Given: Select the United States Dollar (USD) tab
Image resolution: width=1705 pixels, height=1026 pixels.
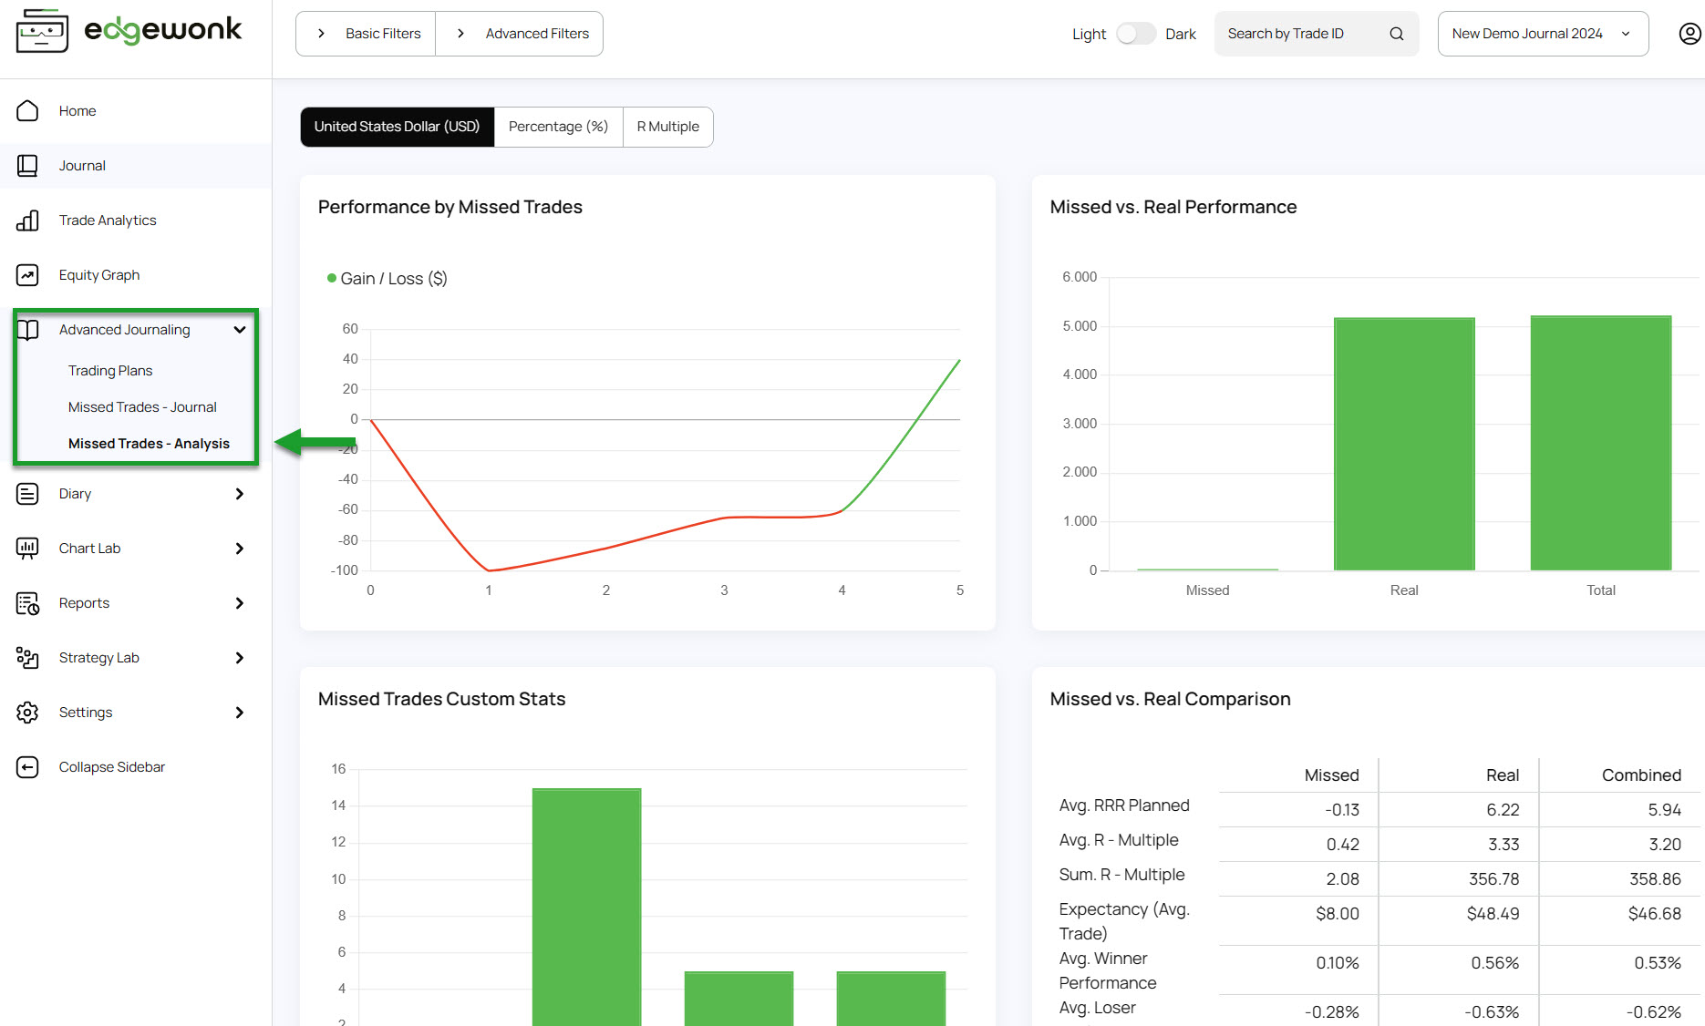Looking at the screenshot, I should click(x=397, y=127).
